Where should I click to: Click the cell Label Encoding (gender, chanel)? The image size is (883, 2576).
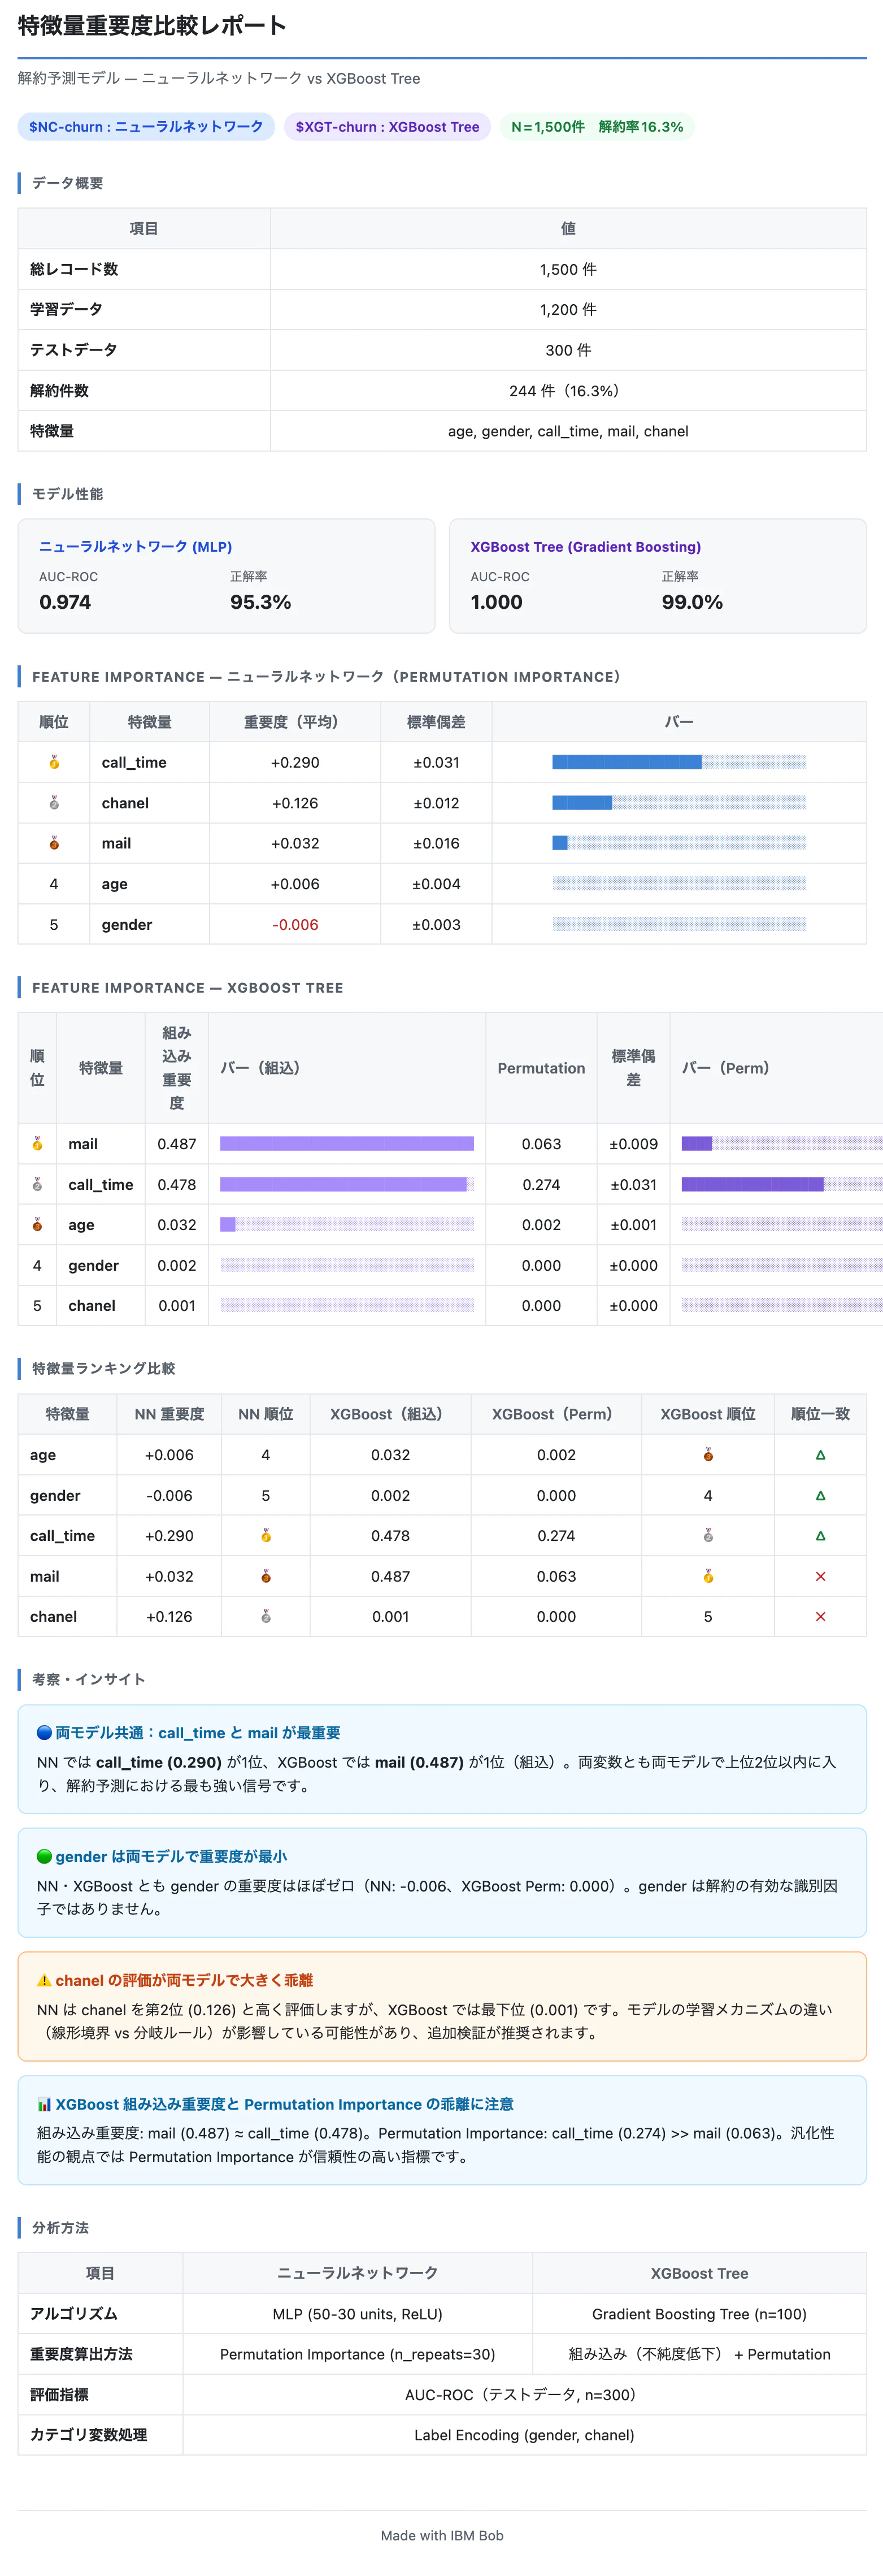[524, 2435]
